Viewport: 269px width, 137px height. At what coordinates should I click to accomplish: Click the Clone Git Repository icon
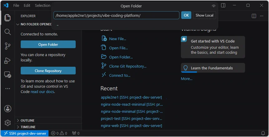click(104, 65)
